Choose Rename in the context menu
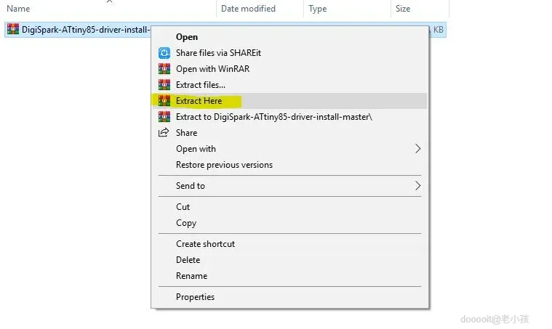Viewport: 552px width, 329px height. 191,276
